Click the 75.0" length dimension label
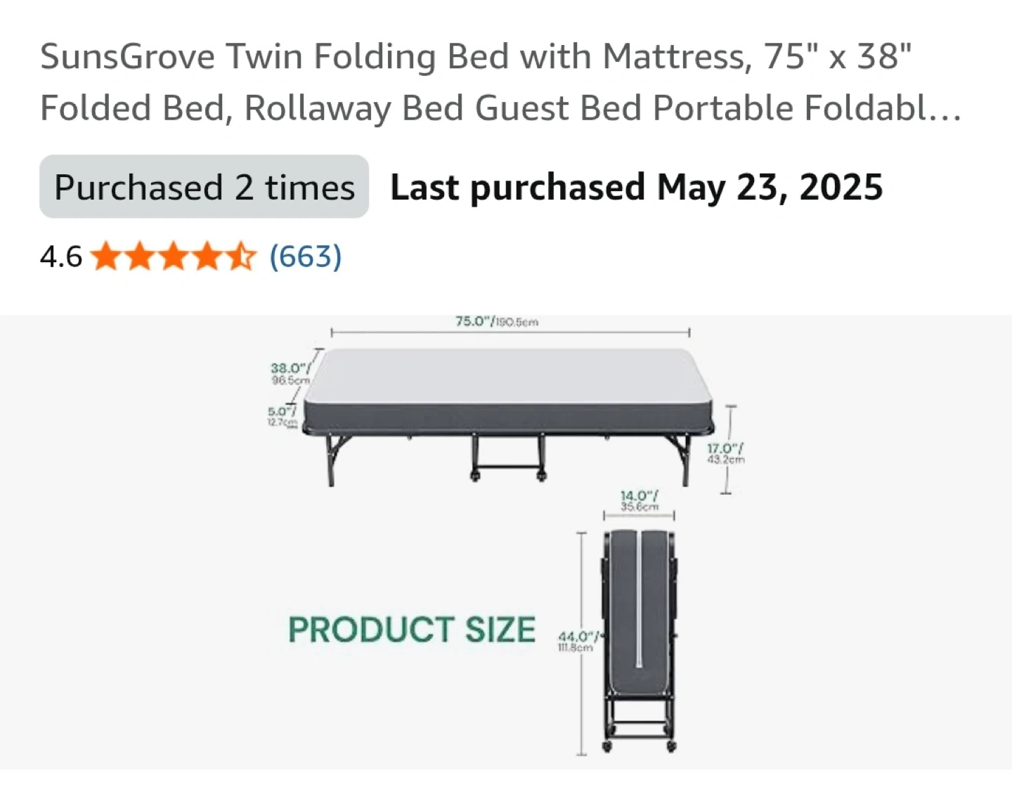Image resolution: width=1012 pixels, height=802 pixels. tap(497, 321)
